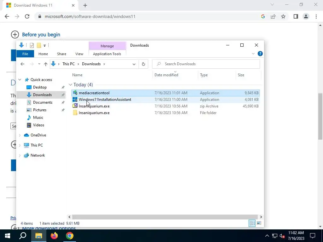Launch Firefox from the taskbar
323x242 pixels.
tap(54, 236)
